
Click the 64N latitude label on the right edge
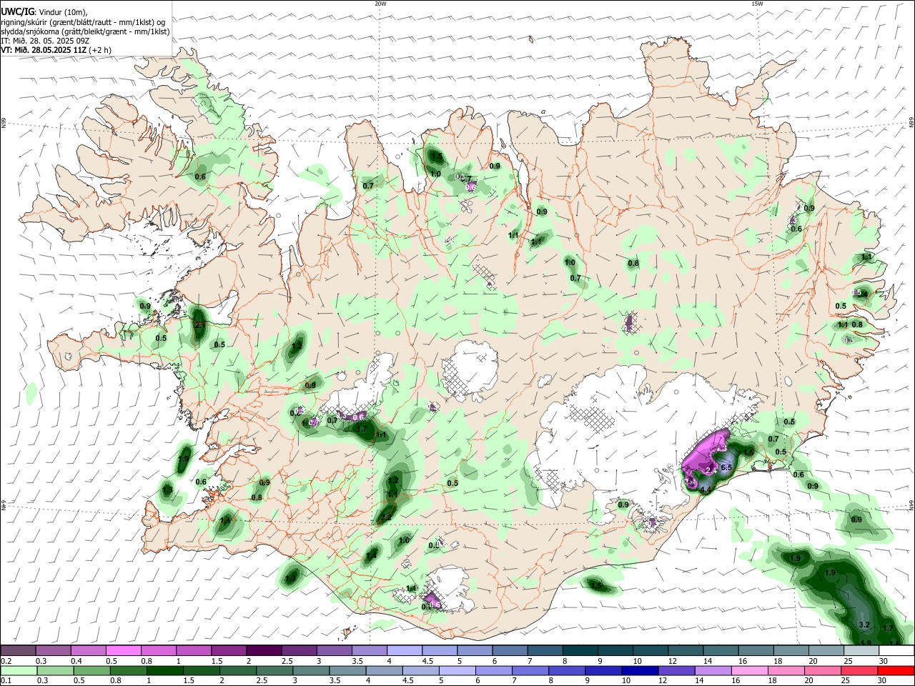click(911, 504)
